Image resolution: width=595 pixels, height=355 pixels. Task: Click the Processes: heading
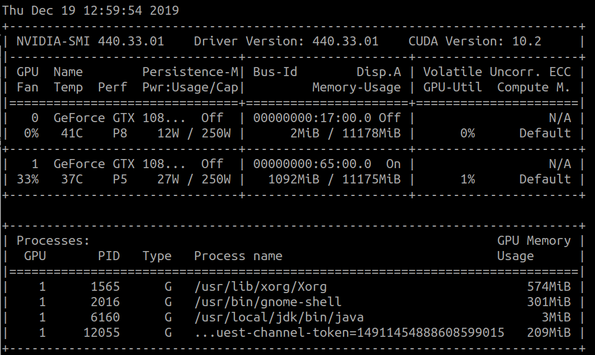pos(53,240)
